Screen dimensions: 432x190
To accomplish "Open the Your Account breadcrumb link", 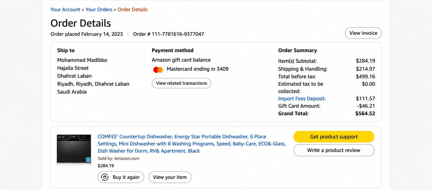I will [x=65, y=9].
